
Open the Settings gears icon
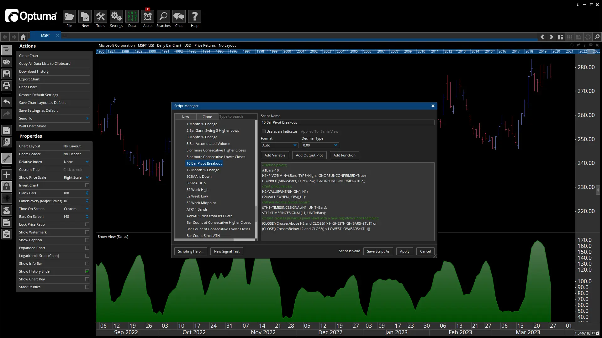[116, 17]
